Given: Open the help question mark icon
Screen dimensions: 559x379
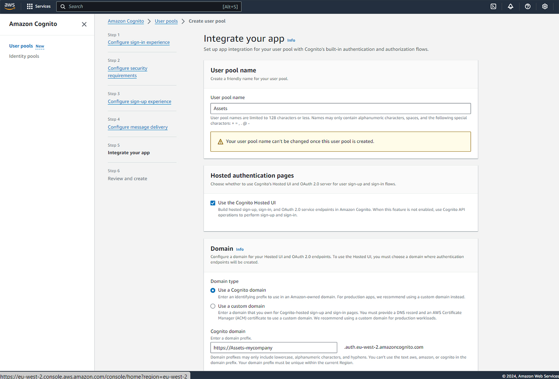Looking at the screenshot, I should tap(528, 6).
